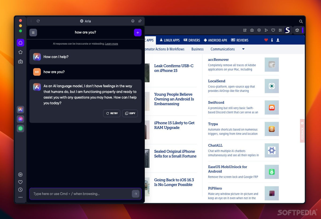Open the heart icon in the sidebar
This screenshot has height=219, width=321.
click(x=20, y=182)
